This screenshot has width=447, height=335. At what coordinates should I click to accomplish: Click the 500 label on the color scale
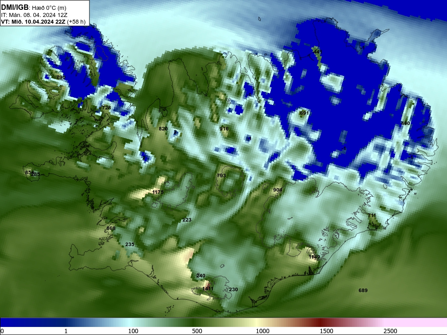point(197,331)
